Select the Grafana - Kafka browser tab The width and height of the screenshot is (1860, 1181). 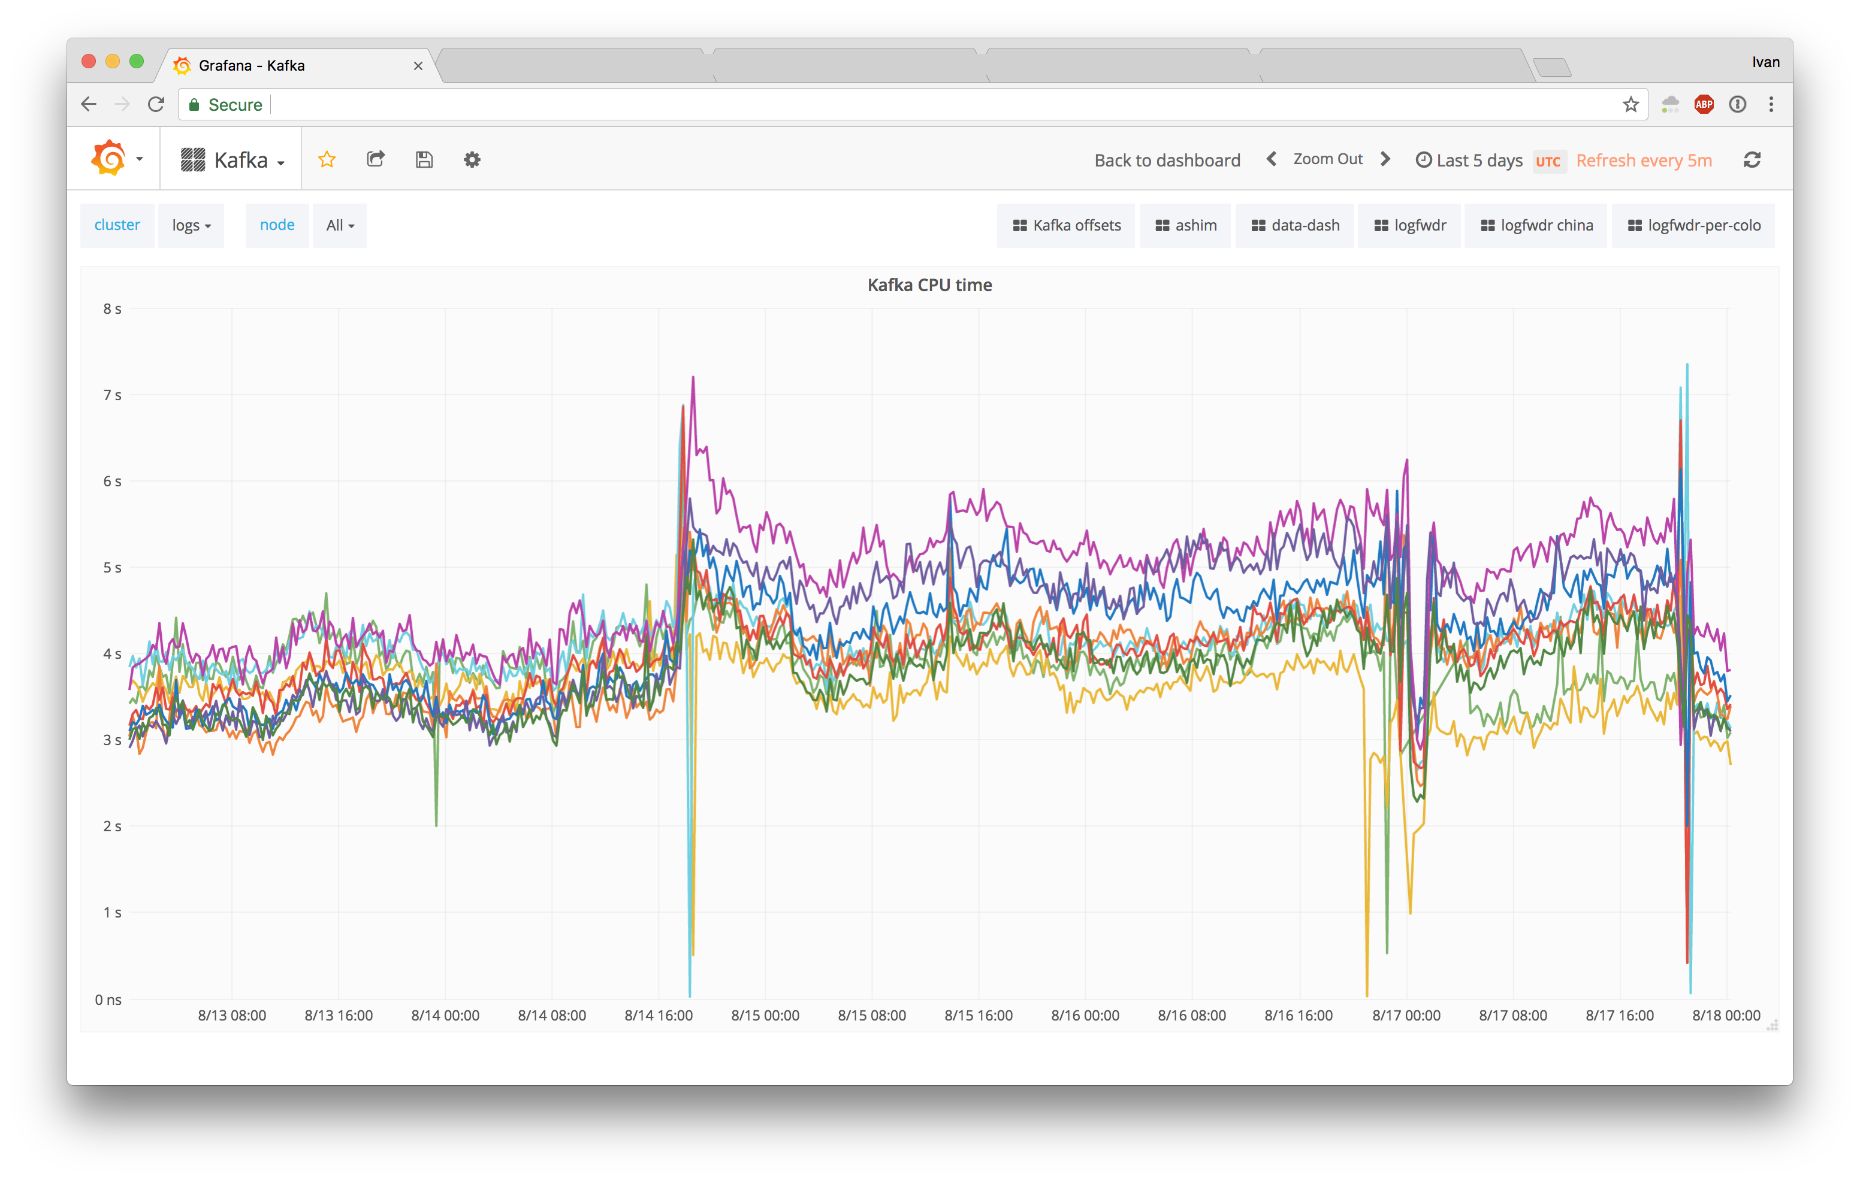(297, 66)
